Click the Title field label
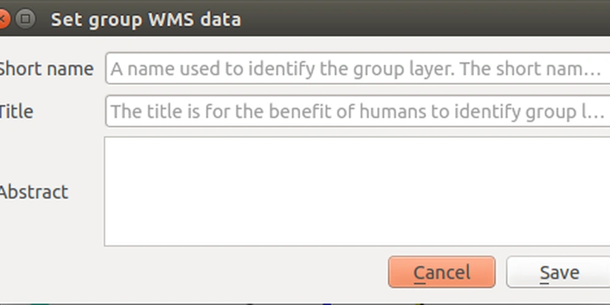This screenshot has width=610, height=305. 16,111
